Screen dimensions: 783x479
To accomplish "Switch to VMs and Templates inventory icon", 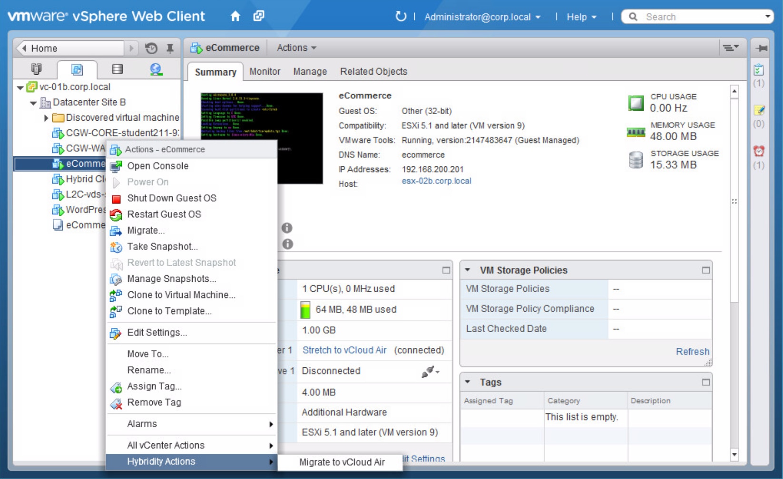I will 77,70.
